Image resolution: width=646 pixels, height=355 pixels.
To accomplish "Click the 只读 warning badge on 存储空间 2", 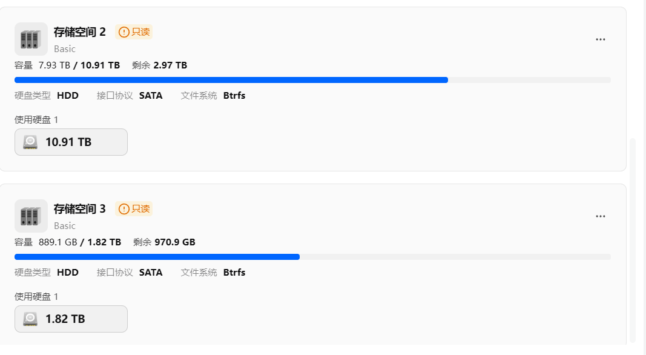I will pos(134,32).
